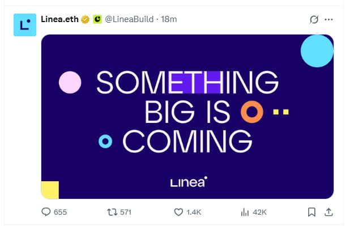Open the Linea.eth display name
This screenshot has height=226, width=354.
coord(59,19)
